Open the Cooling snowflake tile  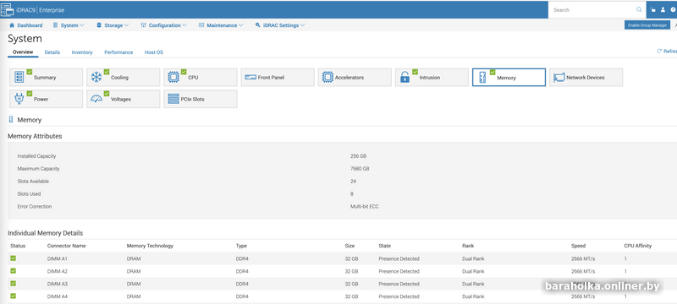pos(123,78)
